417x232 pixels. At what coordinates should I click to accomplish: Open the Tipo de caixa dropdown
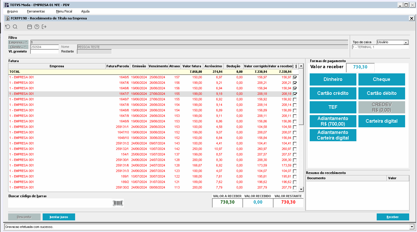click(x=406, y=42)
